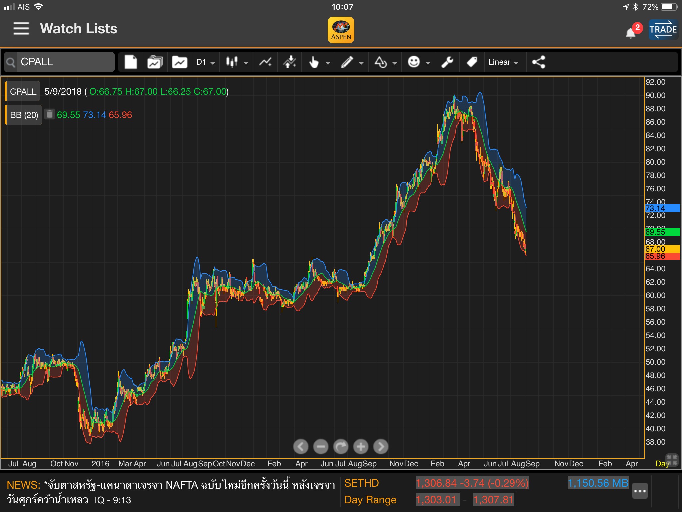Tap the Wi-Fi status icon

point(38,7)
